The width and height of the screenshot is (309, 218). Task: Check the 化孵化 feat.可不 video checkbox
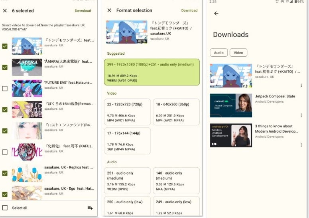(x=5, y=152)
